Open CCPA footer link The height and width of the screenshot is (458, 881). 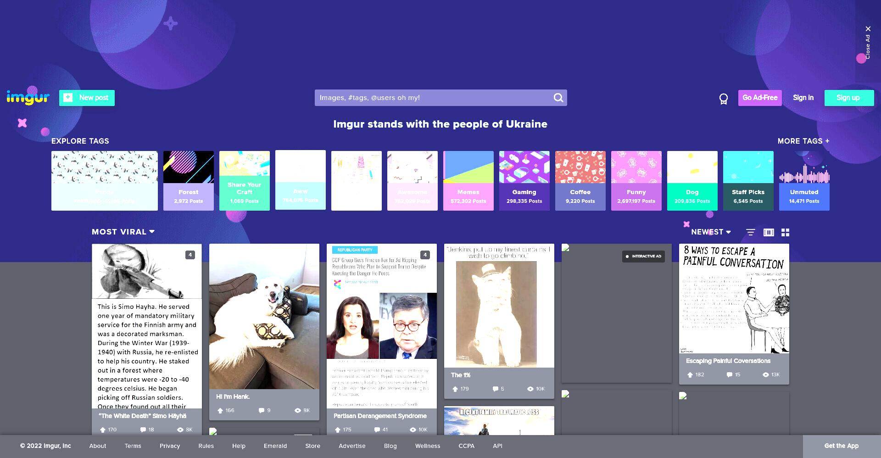click(x=466, y=446)
